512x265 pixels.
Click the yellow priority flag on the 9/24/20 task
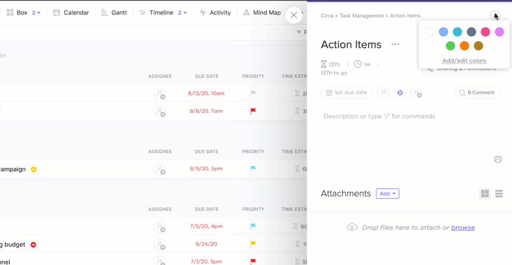coord(253,244)
